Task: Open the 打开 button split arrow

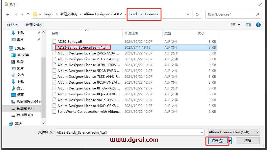Action: pos(230,141)
